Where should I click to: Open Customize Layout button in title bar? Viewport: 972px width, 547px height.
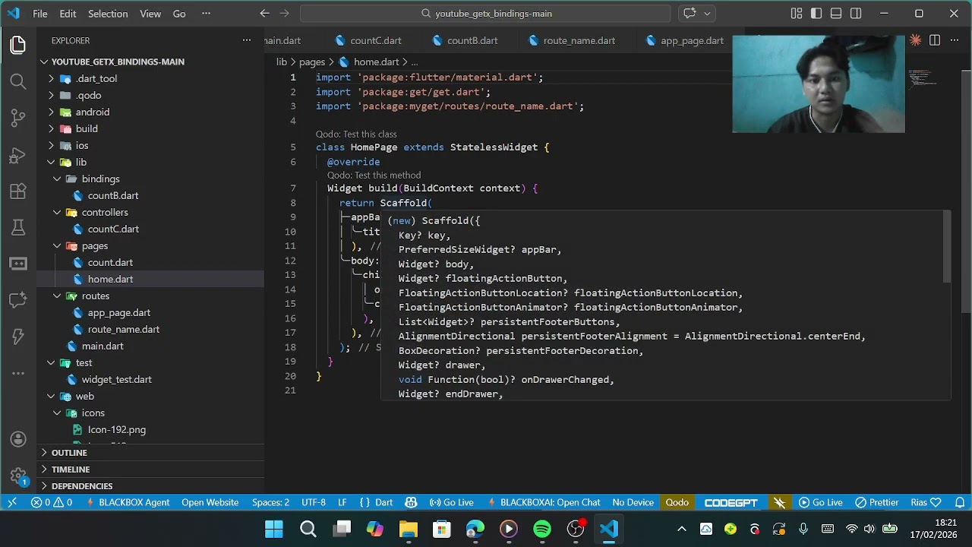click(797, 14)
